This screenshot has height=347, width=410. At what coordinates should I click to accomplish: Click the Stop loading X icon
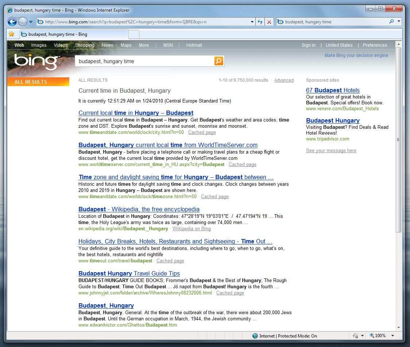[x=269, y=22]
